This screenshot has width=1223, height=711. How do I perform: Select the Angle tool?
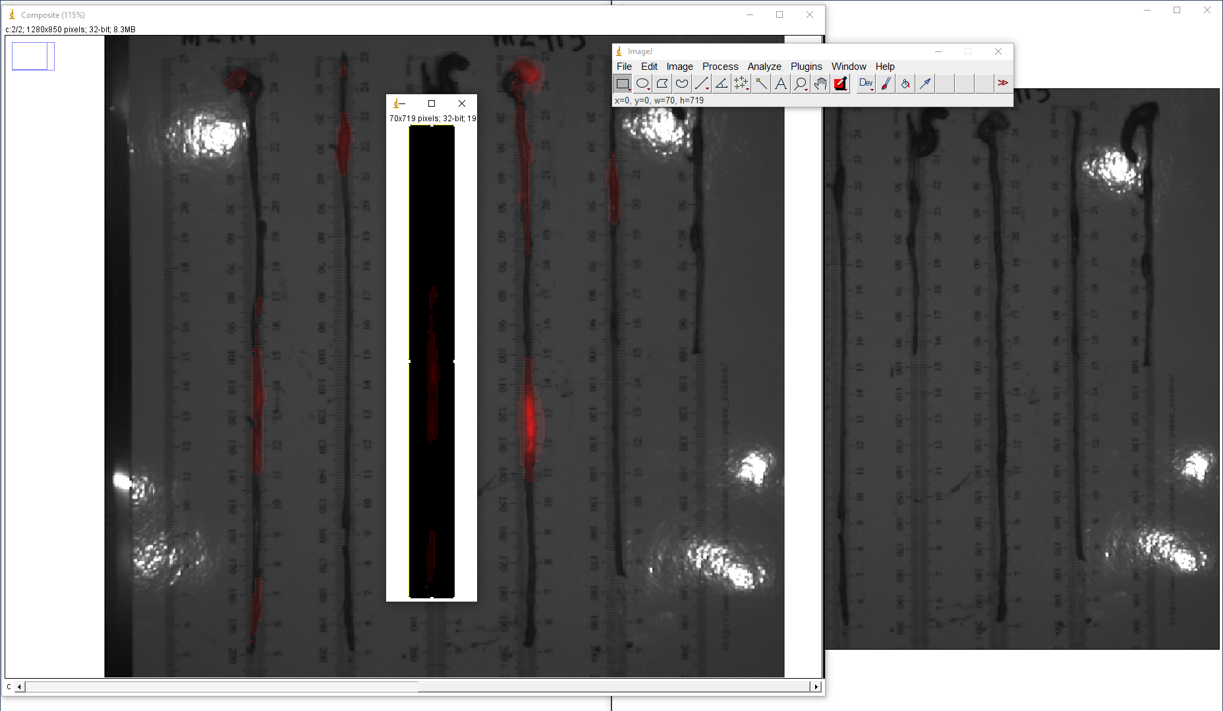point(722,84)
